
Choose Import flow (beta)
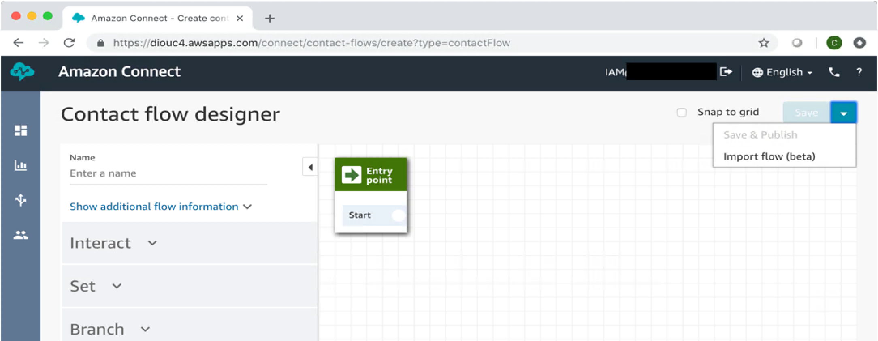(769, 156)
